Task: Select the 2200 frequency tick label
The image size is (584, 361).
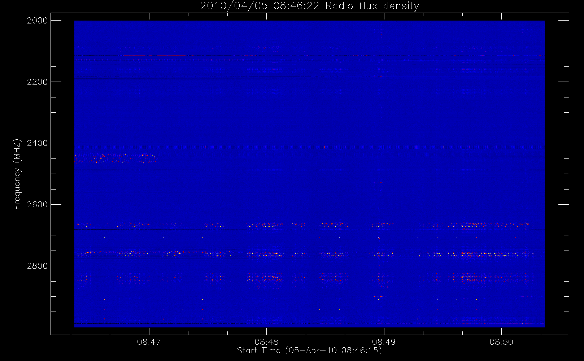Action: coord(38,82)
